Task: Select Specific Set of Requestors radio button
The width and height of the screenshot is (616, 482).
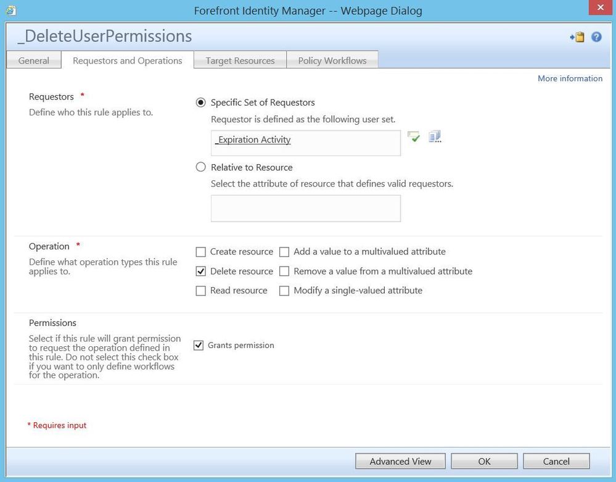Action: click(x=200, y=102)
